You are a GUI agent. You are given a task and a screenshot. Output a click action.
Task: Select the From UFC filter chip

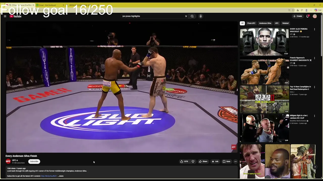[x=251, y=23]
